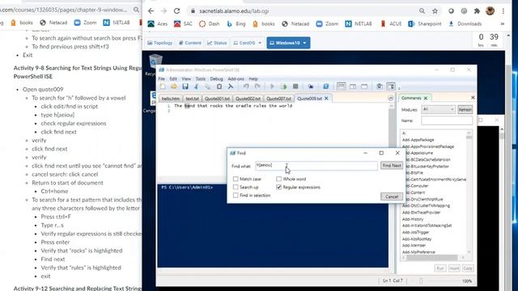Switch to the Quote001.txt tab
Image resolution: width=518 pixels, height=291 pixels.
point(217,99)
